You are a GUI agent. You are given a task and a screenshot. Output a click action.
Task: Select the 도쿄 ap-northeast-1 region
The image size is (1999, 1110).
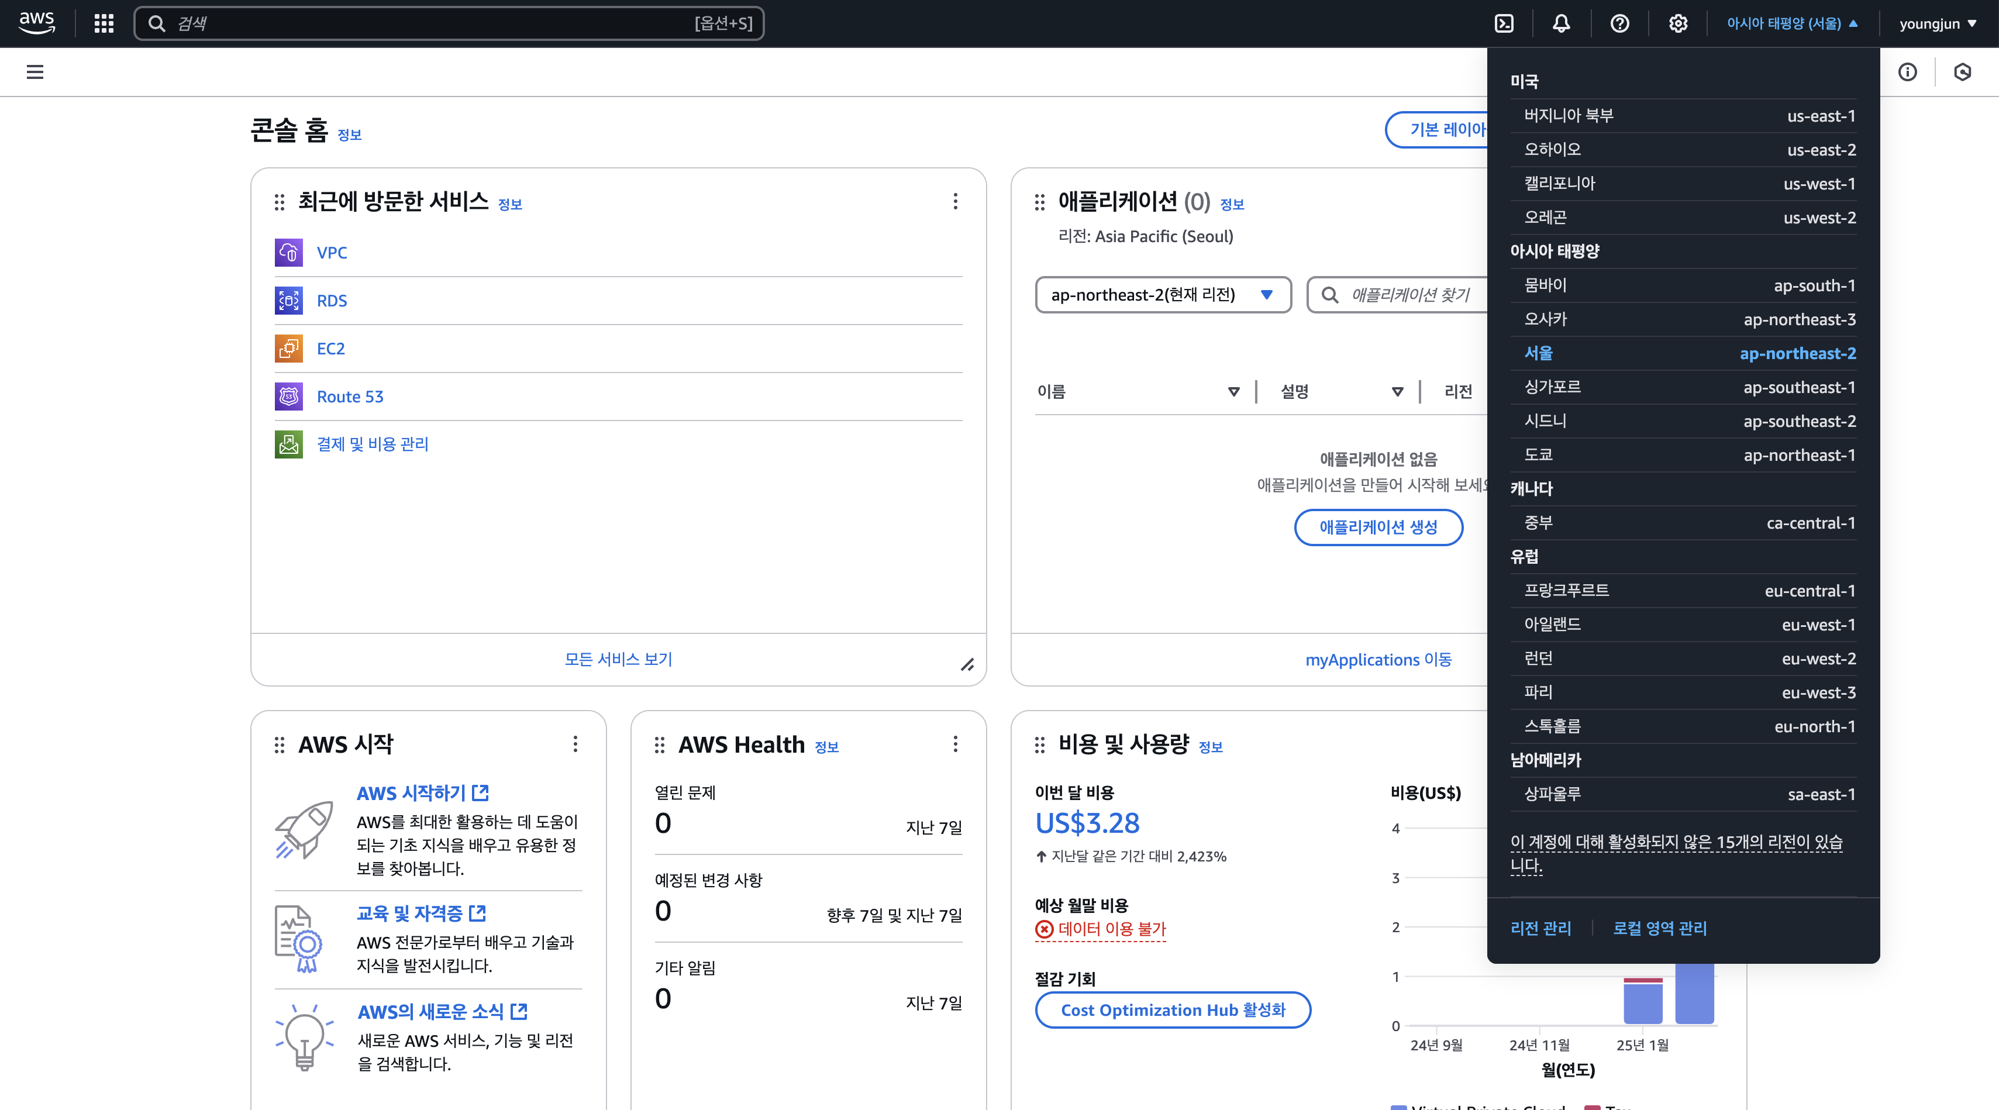1683,456
